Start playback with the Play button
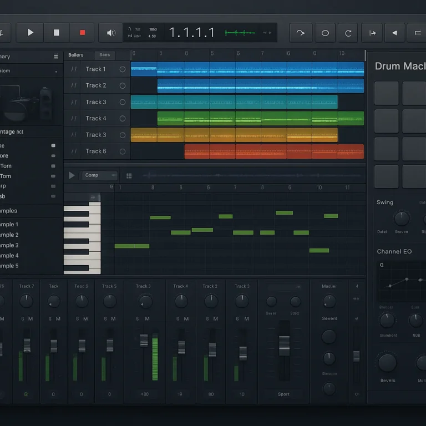This screenshot has height=426, width=426. (30, 33)
